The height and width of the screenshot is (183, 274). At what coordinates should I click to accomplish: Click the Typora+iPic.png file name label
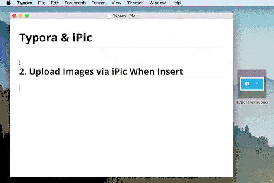pos(252,102)
